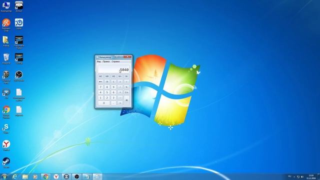The image size is (320, 180).
Task: Open the Steam desktop shortcut
Action: [6, 163]
